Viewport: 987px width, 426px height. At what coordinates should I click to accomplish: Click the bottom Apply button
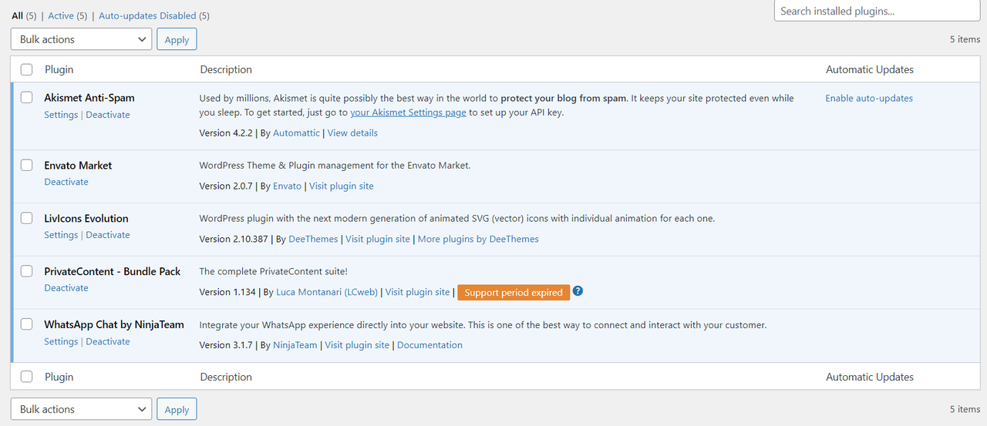177,409
